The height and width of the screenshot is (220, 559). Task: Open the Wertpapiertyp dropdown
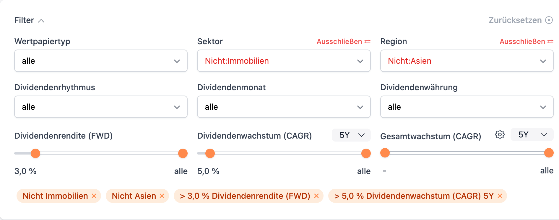(100, 61)
